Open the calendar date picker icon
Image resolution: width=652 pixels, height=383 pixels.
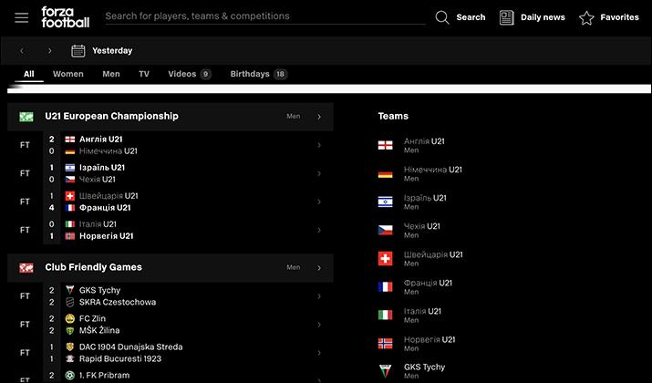(78, 51)
